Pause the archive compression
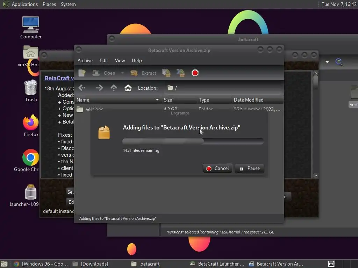Screen dimensions: 358x268 pos(249,169)
